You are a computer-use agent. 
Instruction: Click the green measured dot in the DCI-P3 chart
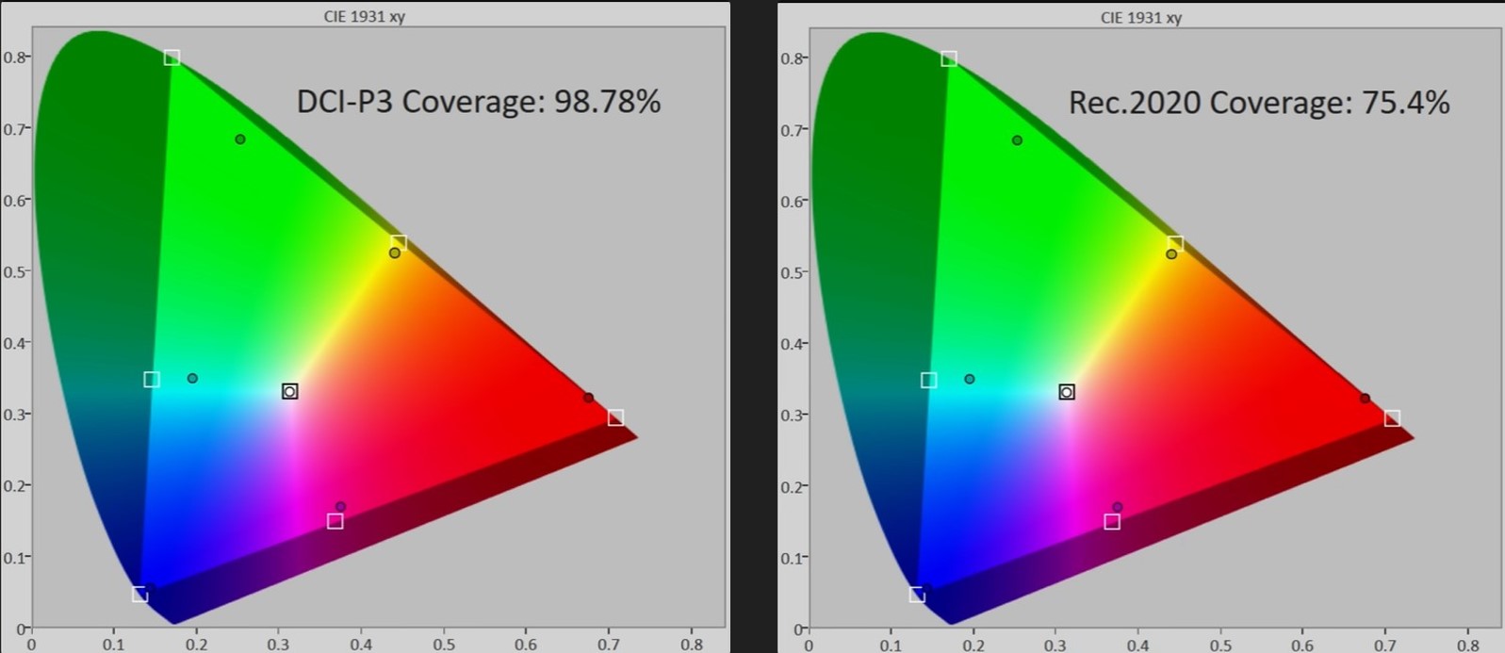point(240,139)
